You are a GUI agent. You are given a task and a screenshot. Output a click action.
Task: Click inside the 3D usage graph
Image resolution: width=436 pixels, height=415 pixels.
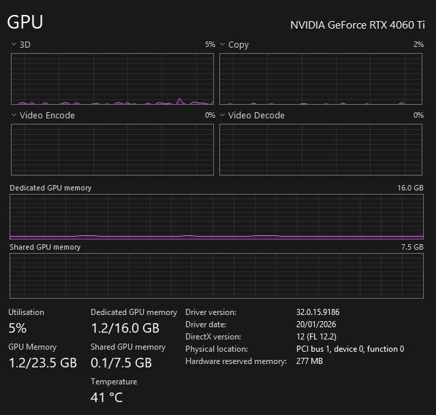[x=112, y=79]
